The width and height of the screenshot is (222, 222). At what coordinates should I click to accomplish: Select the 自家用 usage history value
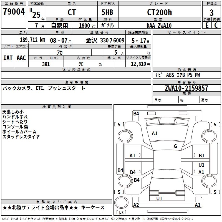59,26
